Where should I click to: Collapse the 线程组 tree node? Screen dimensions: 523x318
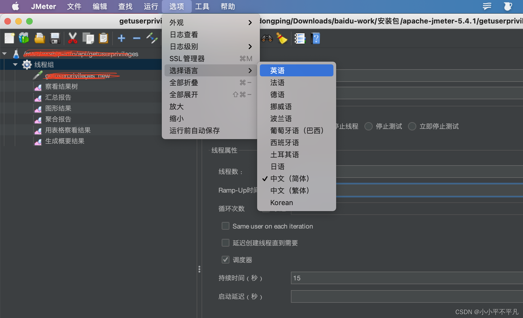point(15,65)
